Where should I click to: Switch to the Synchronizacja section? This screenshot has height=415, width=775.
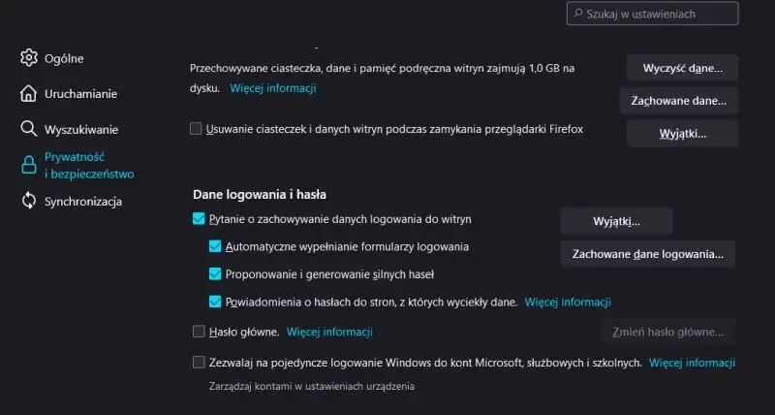pyautogui.click(x=83, y=202)
